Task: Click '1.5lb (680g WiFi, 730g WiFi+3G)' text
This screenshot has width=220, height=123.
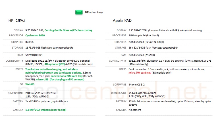Action: click(x=147, y=96)
